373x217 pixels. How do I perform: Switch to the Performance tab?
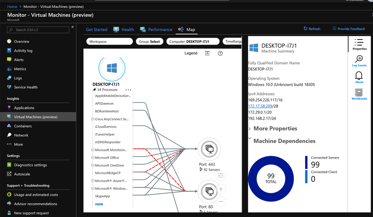tap(156, 29)
